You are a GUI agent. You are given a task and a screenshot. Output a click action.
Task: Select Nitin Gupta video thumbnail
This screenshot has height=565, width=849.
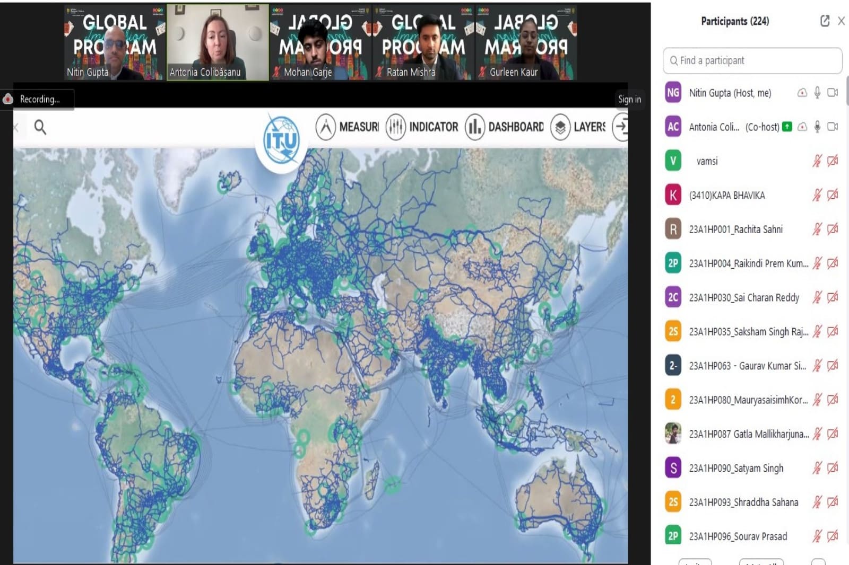coord(114,42)
